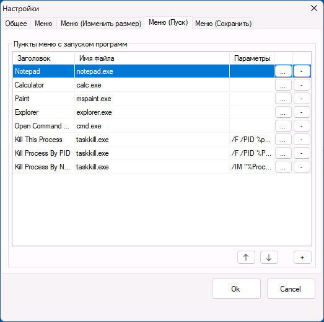Switch to the Общее tab
The image size is (324, 322).
pyautogui.click(x=16, y=24)
